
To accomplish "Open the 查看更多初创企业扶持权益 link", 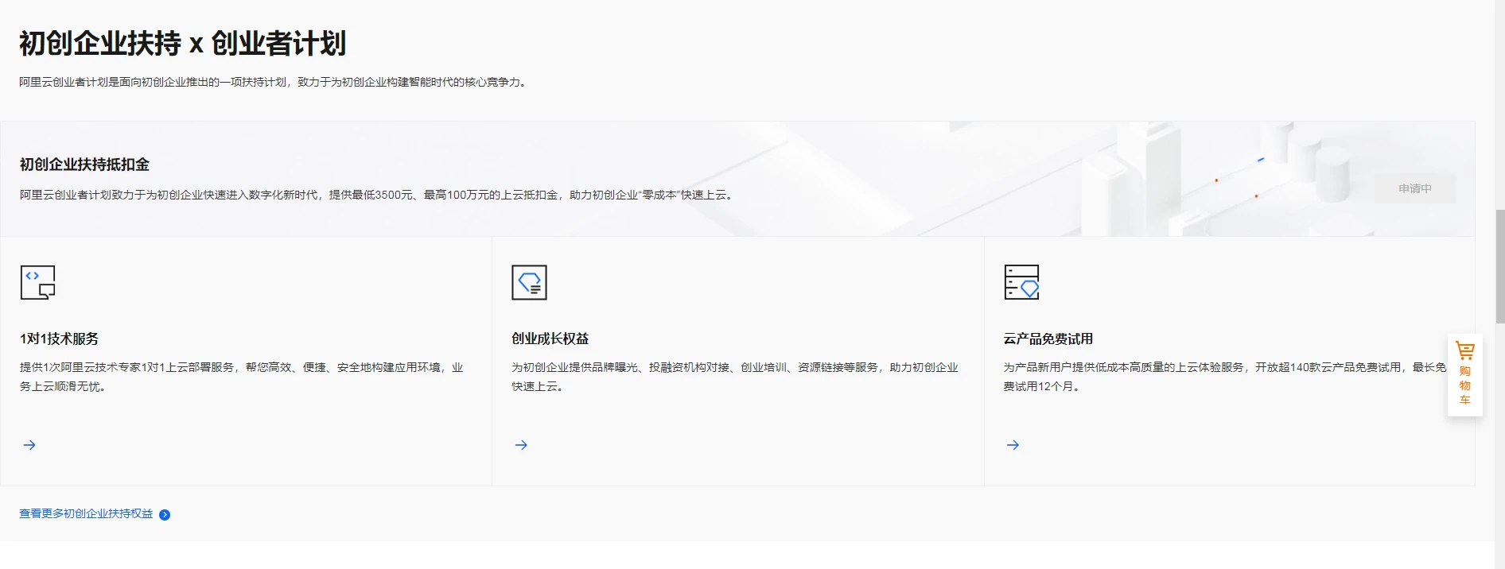I will click(86, 514).
